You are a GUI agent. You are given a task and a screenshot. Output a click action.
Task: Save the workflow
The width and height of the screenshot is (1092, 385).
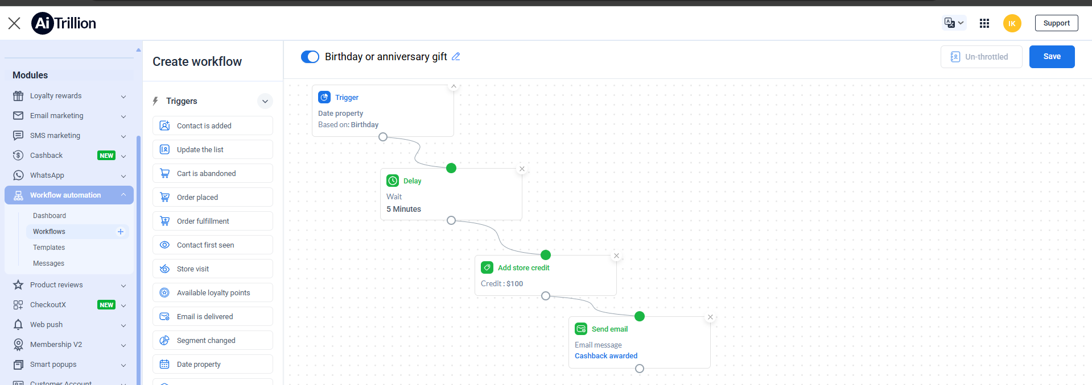point(1052,57)
